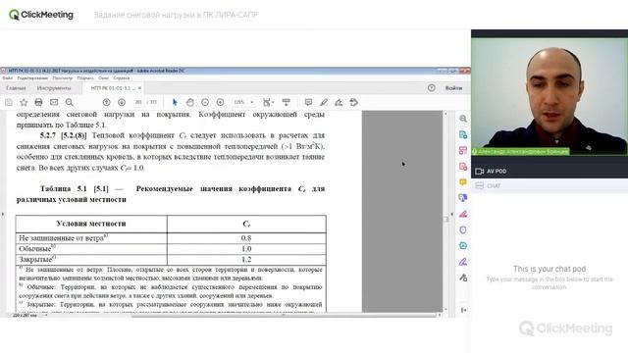Click the CHAT panel header

549,185
